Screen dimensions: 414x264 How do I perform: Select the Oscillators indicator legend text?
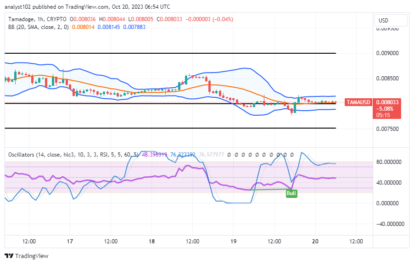click(73, 154)
